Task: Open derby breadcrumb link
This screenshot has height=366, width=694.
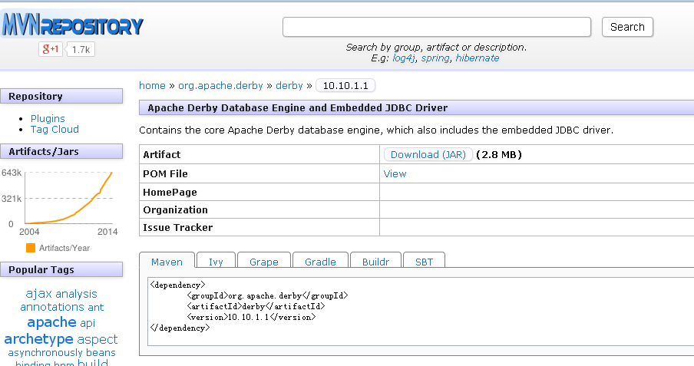Action: (289, 85)
